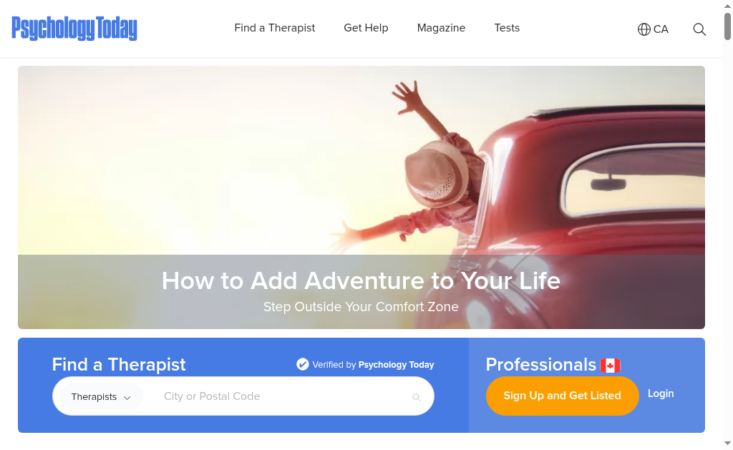Click the page vertical scrollbar thumb

pyautogui.click(x=727, y=26)
